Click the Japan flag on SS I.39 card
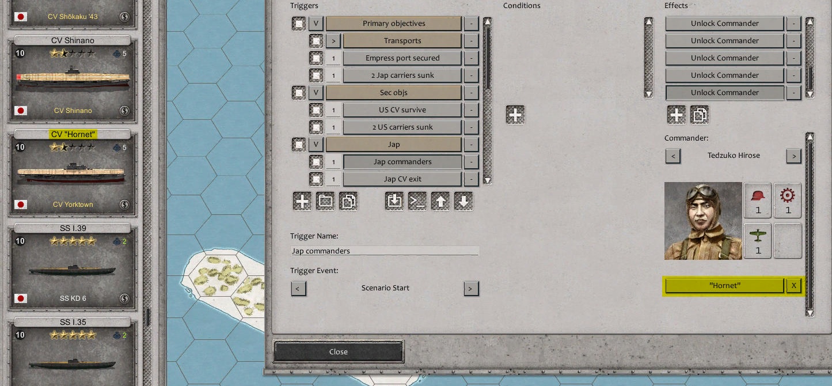 tap(21, 298)
